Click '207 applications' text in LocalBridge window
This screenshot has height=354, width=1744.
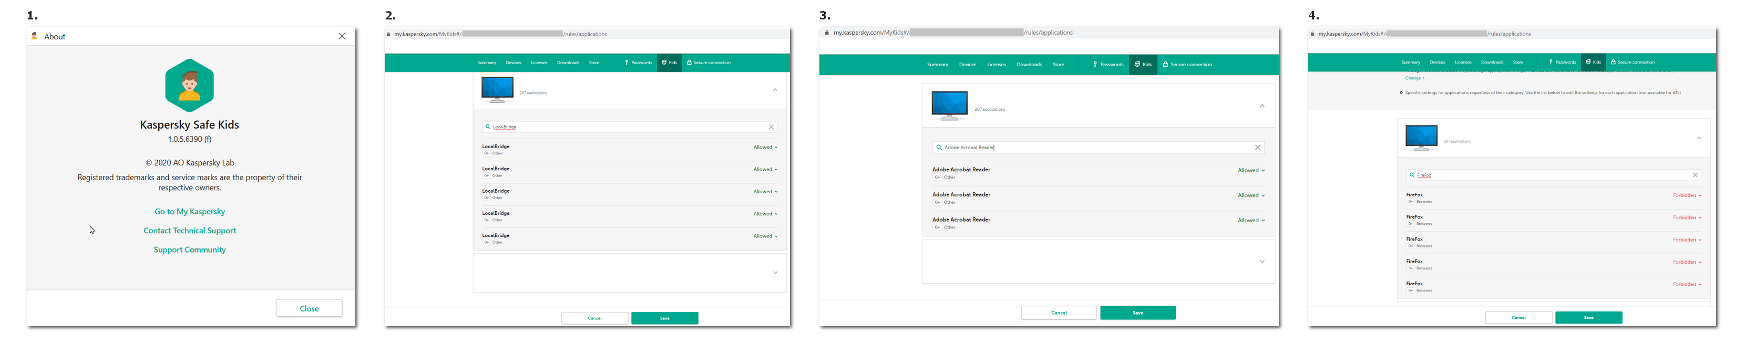533,93
